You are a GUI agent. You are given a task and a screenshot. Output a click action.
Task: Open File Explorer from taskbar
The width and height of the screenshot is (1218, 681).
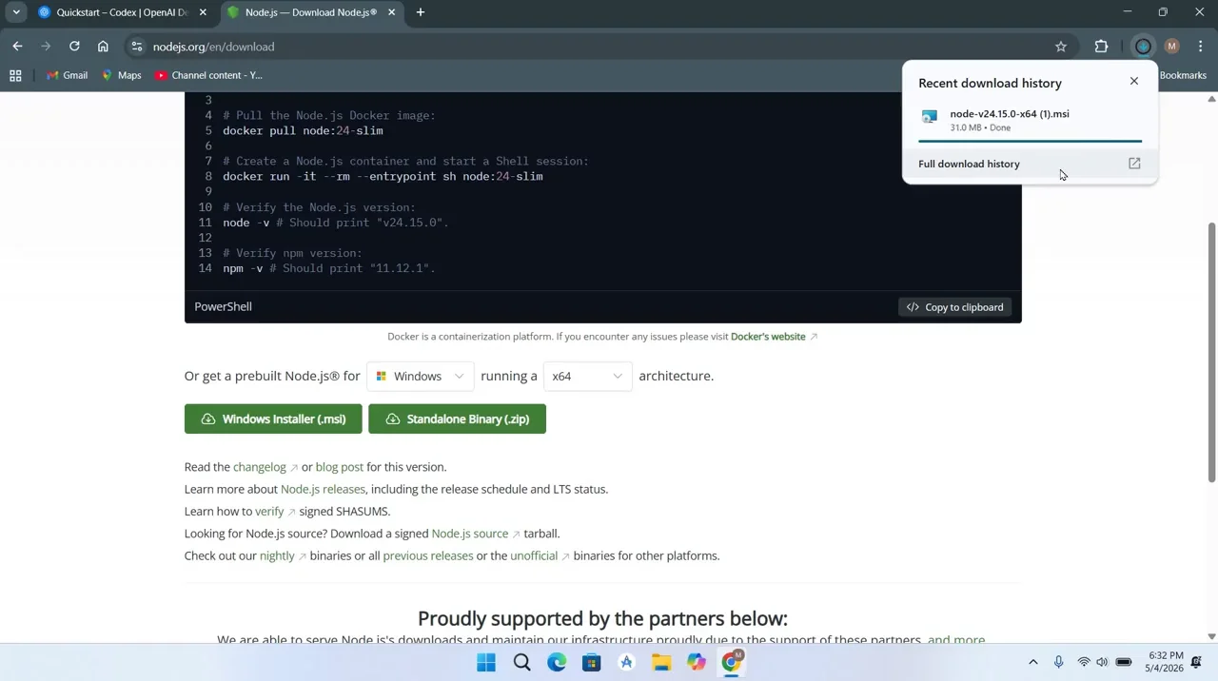click(x=661, y=663)
